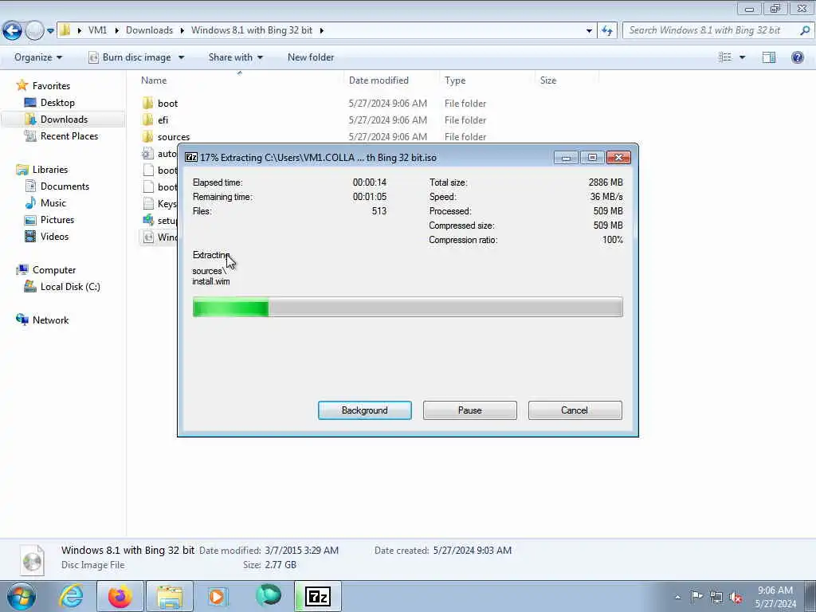
Task: Click the Background button in 7-Zip dialog
Action: (x=364, y=410)
